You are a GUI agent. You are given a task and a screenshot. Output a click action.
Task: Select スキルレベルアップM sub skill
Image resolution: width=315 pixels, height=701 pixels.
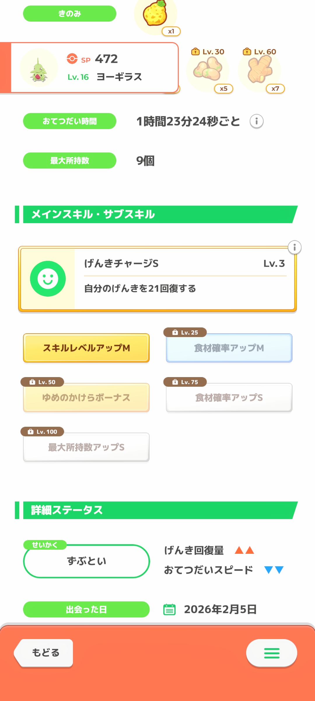pyautogui.click(x=86, y=348)
